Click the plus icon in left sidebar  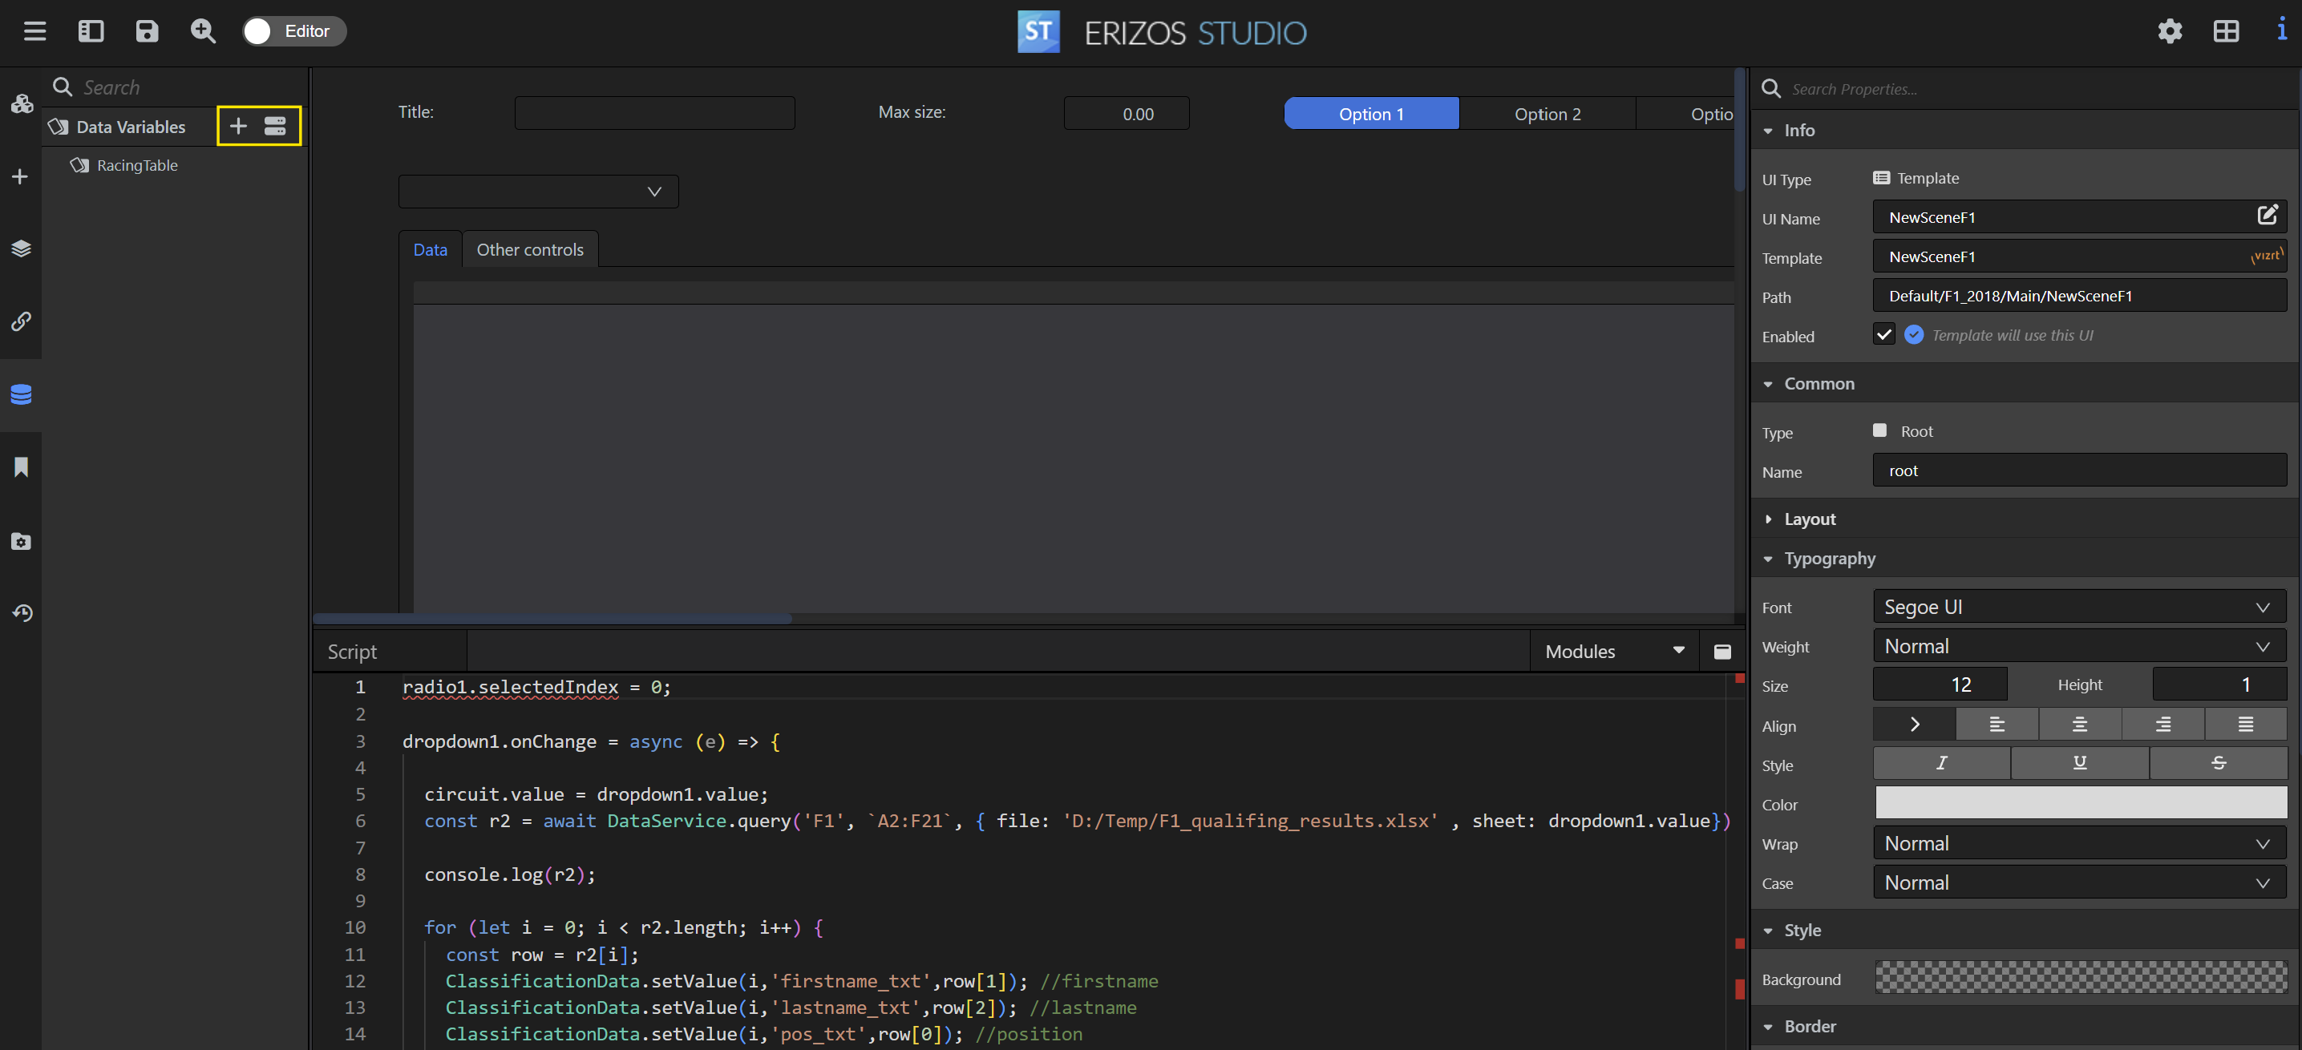21,176
